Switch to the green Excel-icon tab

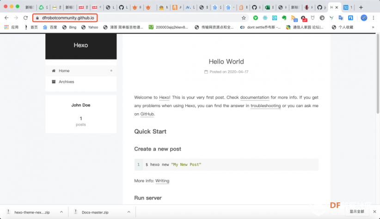click(269, 7)
